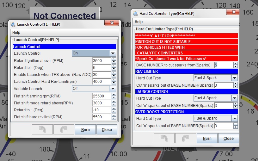
Task: Increase BASE NUMBER sparks with up arrow
Action: (236, 64)
